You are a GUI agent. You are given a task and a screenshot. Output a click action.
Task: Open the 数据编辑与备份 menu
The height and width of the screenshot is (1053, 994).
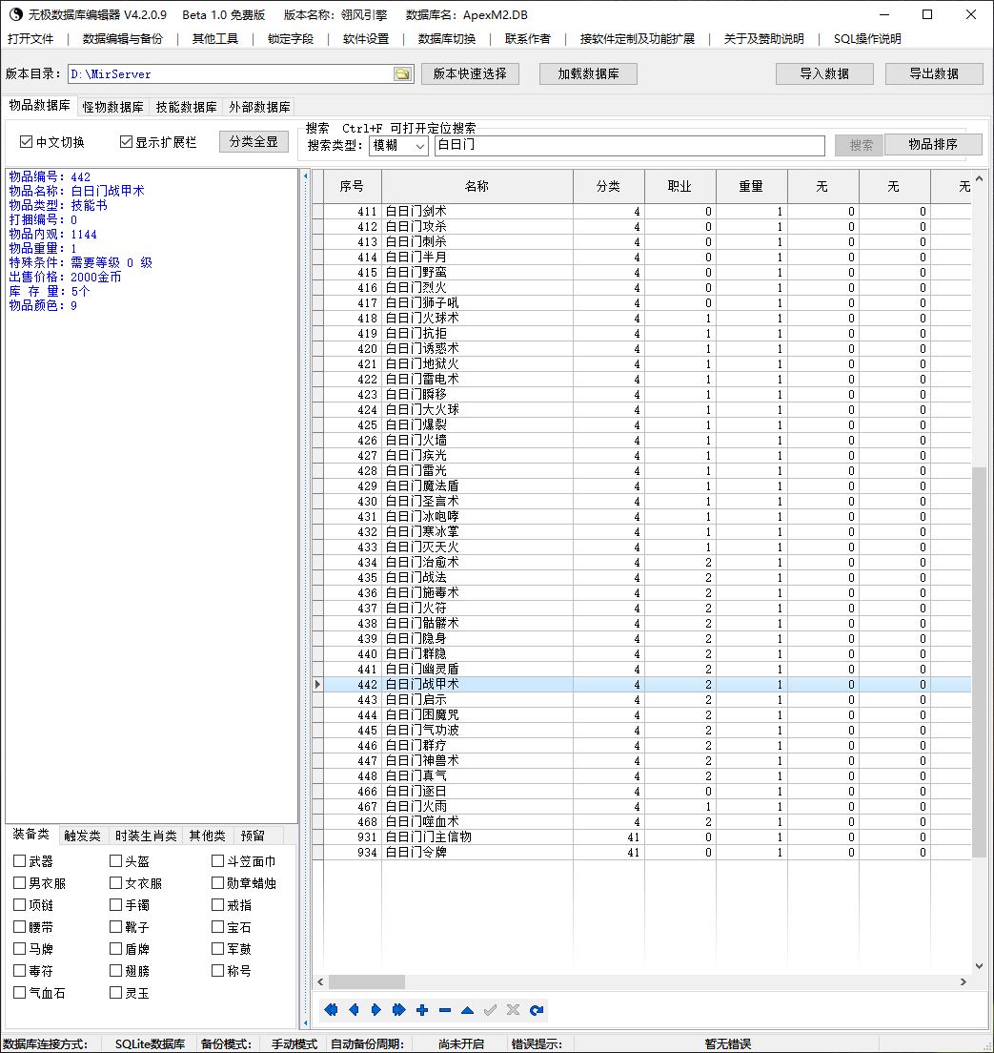click(x=123, y=39)
